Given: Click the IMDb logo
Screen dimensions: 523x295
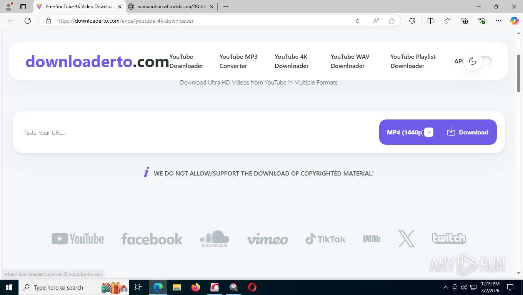Looking at the screenshot, I should 371,239.
